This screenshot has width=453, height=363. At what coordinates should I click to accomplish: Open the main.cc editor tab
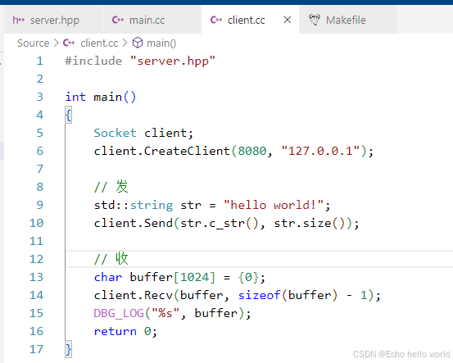152,20
